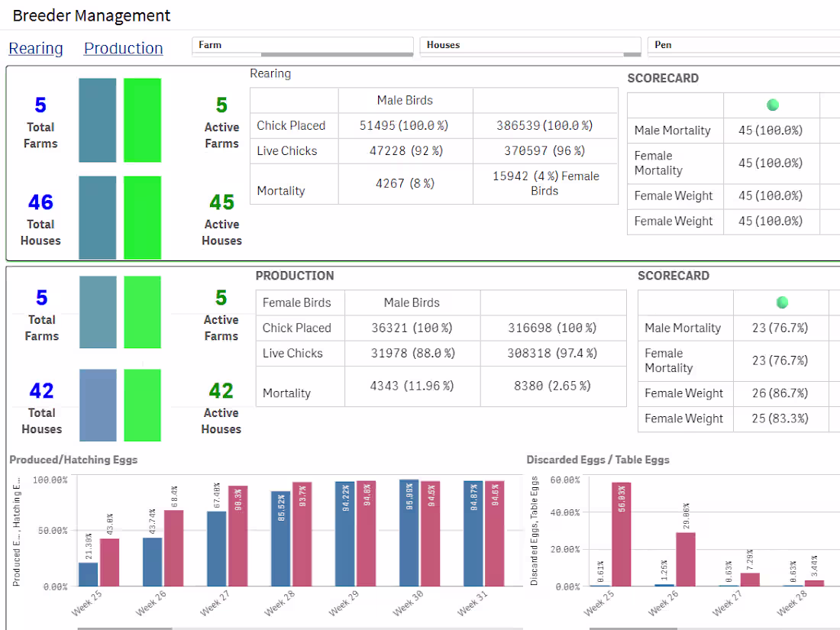Switch to the Rearing view

point(36,48)
